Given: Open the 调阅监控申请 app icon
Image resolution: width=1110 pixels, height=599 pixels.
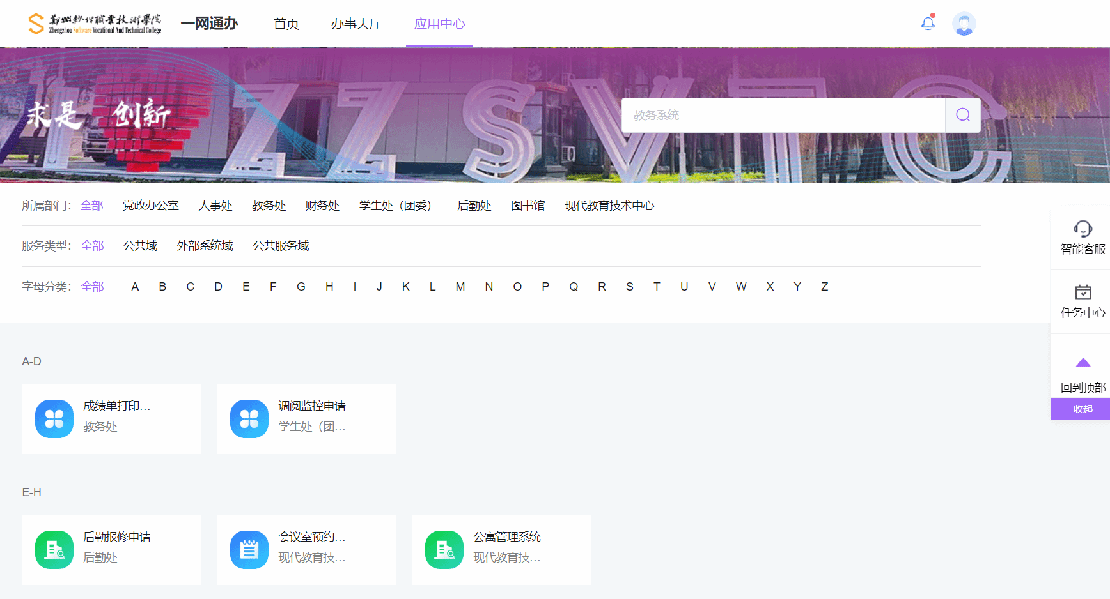Looking at the screenshot, I should click(249, 419).
